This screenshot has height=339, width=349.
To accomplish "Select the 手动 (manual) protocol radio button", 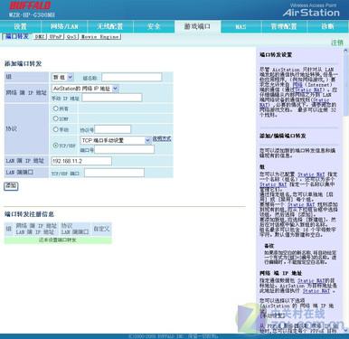I will [55, 129].
